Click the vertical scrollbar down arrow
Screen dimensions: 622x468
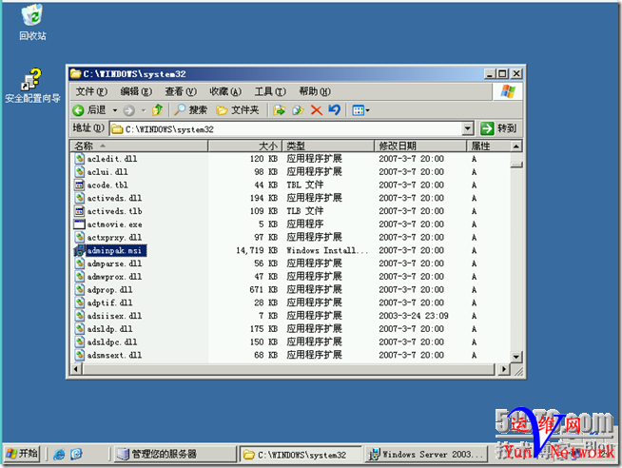click(516, 357)
